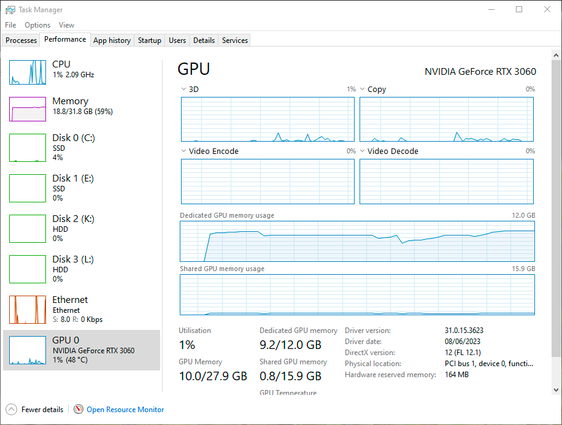Click the Shared GPU memory usage graph
This screenshot has width=562, height=425.
pyautogui.click(x=357, y=294)
